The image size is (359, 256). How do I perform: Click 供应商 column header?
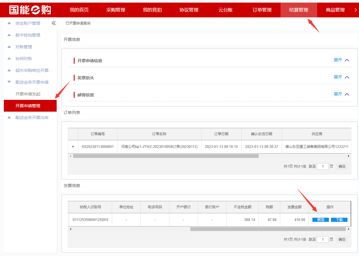[317, 134]
